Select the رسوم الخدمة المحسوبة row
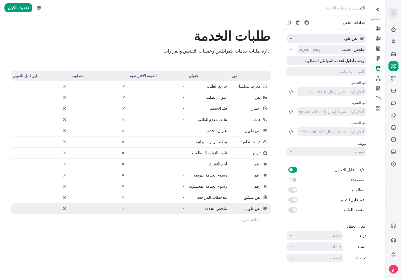The image size is (401, 278). coord(141,186)
